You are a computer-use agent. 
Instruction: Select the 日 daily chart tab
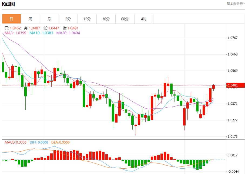click(11, 19)
